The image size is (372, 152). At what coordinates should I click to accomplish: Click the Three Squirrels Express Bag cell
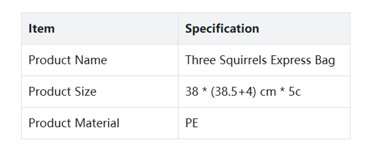coord(260,60)
